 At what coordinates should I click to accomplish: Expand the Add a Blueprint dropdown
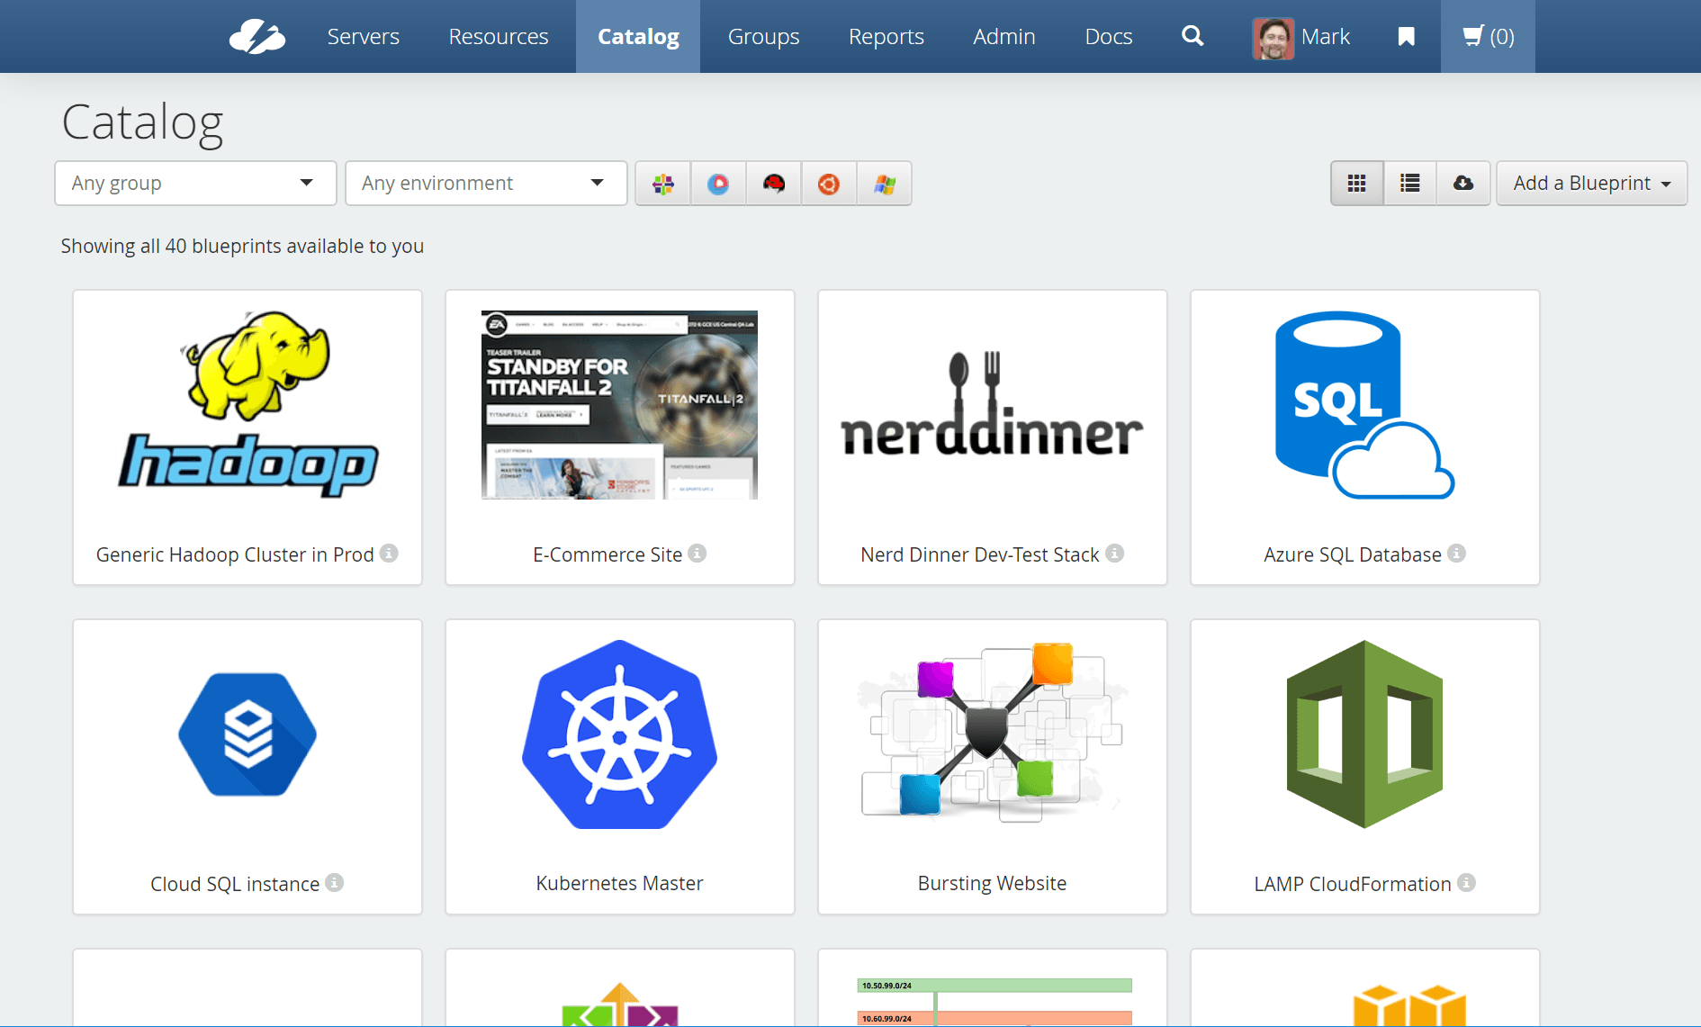[1591, 184]
